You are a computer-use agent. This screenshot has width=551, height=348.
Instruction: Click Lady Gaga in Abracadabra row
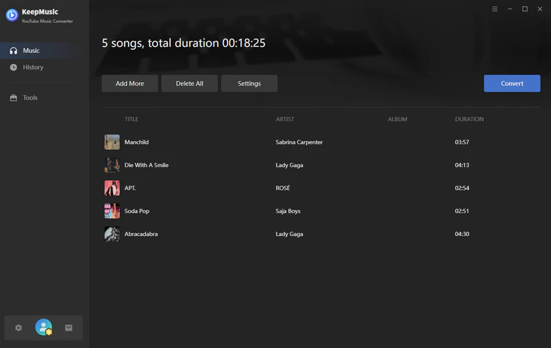289,234
